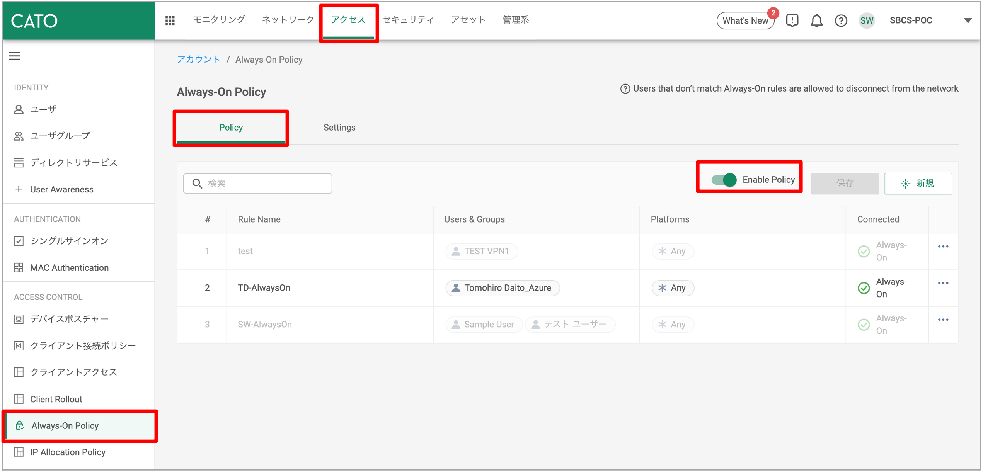This screenshot has height=471, width=983.
Task: Open the What's New announcements
Action: tap(745, 20)
